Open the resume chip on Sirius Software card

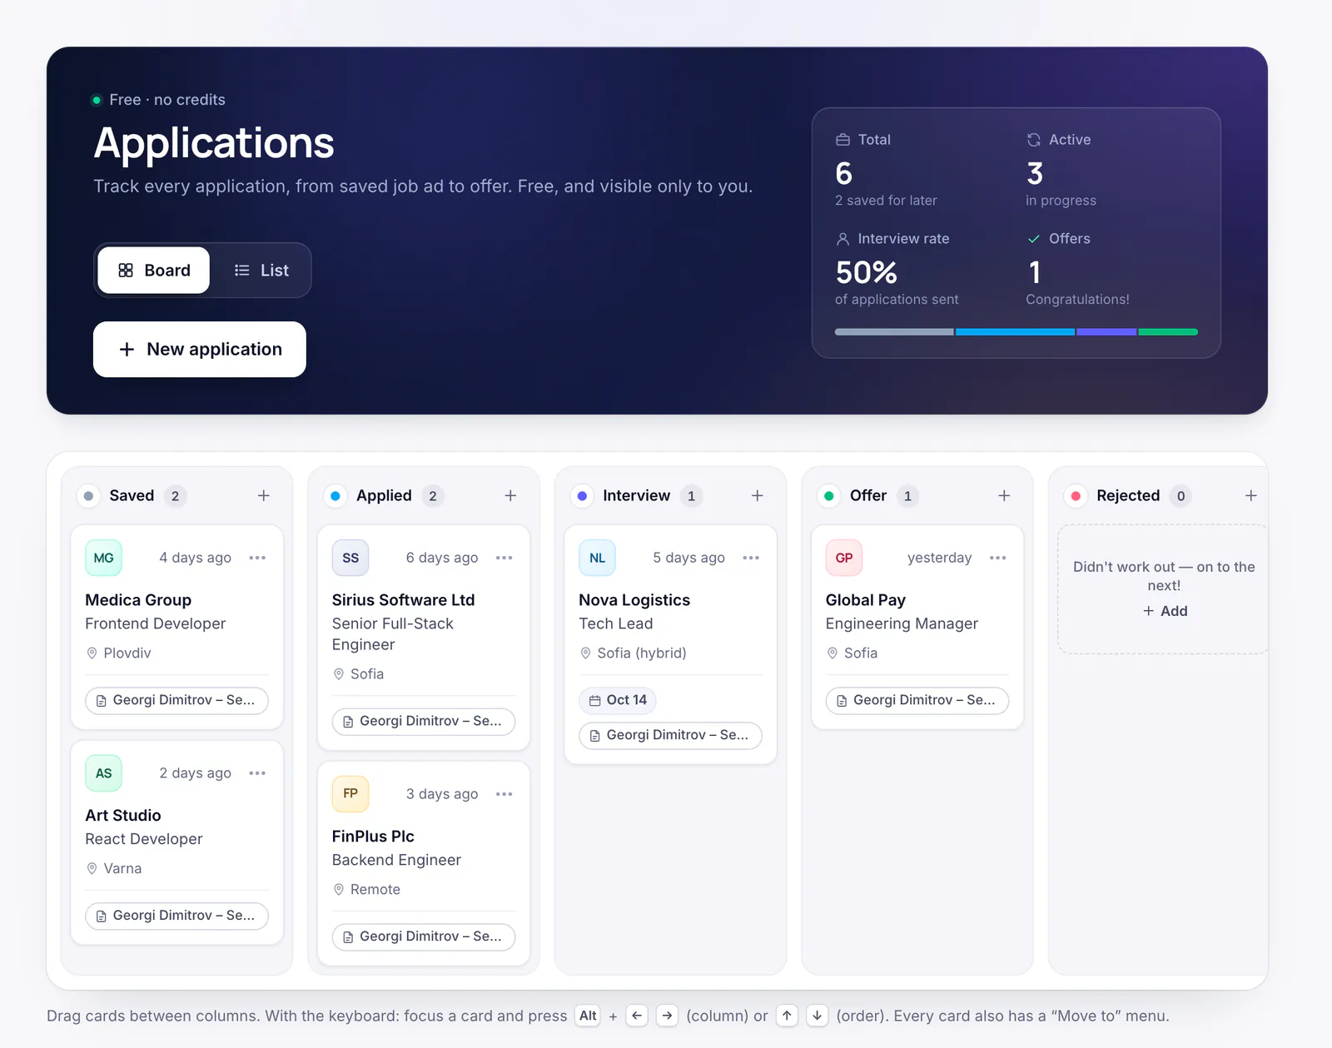424,722
